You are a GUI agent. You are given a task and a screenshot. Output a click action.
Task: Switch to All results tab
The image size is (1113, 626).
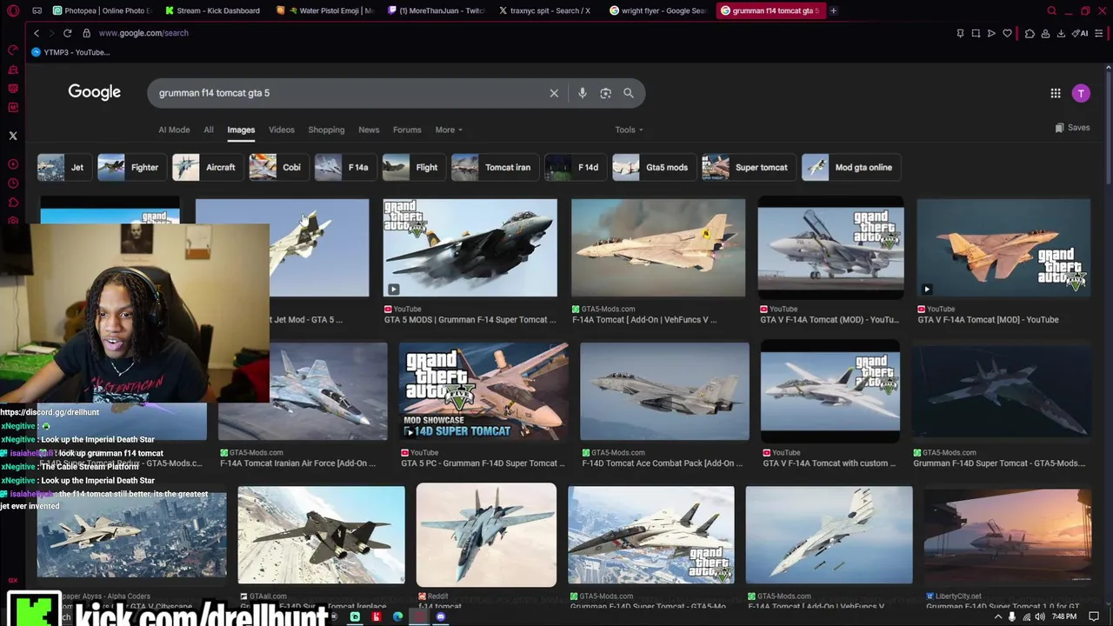point(209,130)
